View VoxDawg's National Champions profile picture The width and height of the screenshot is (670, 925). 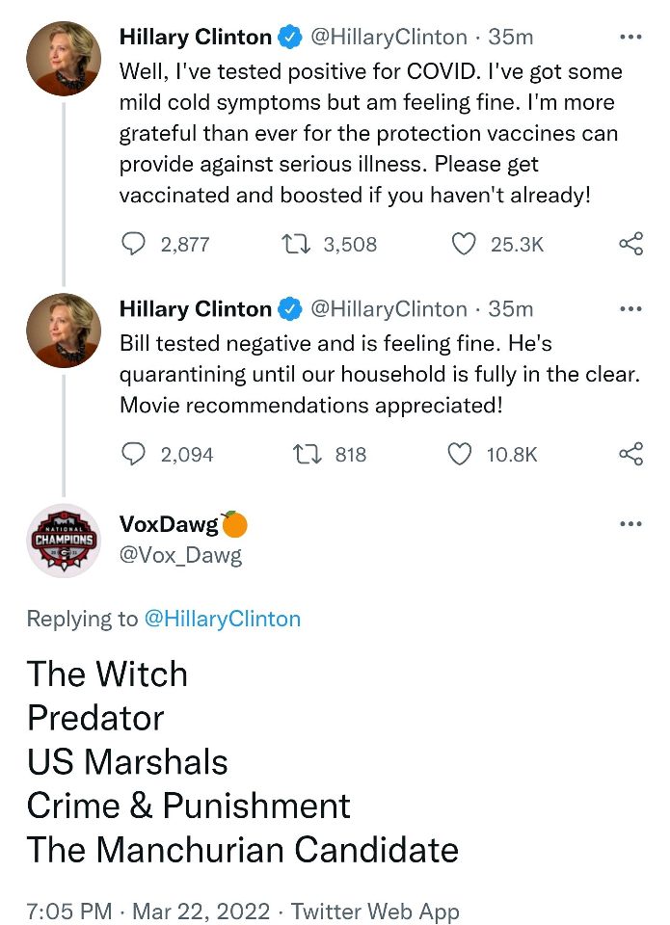64,540
